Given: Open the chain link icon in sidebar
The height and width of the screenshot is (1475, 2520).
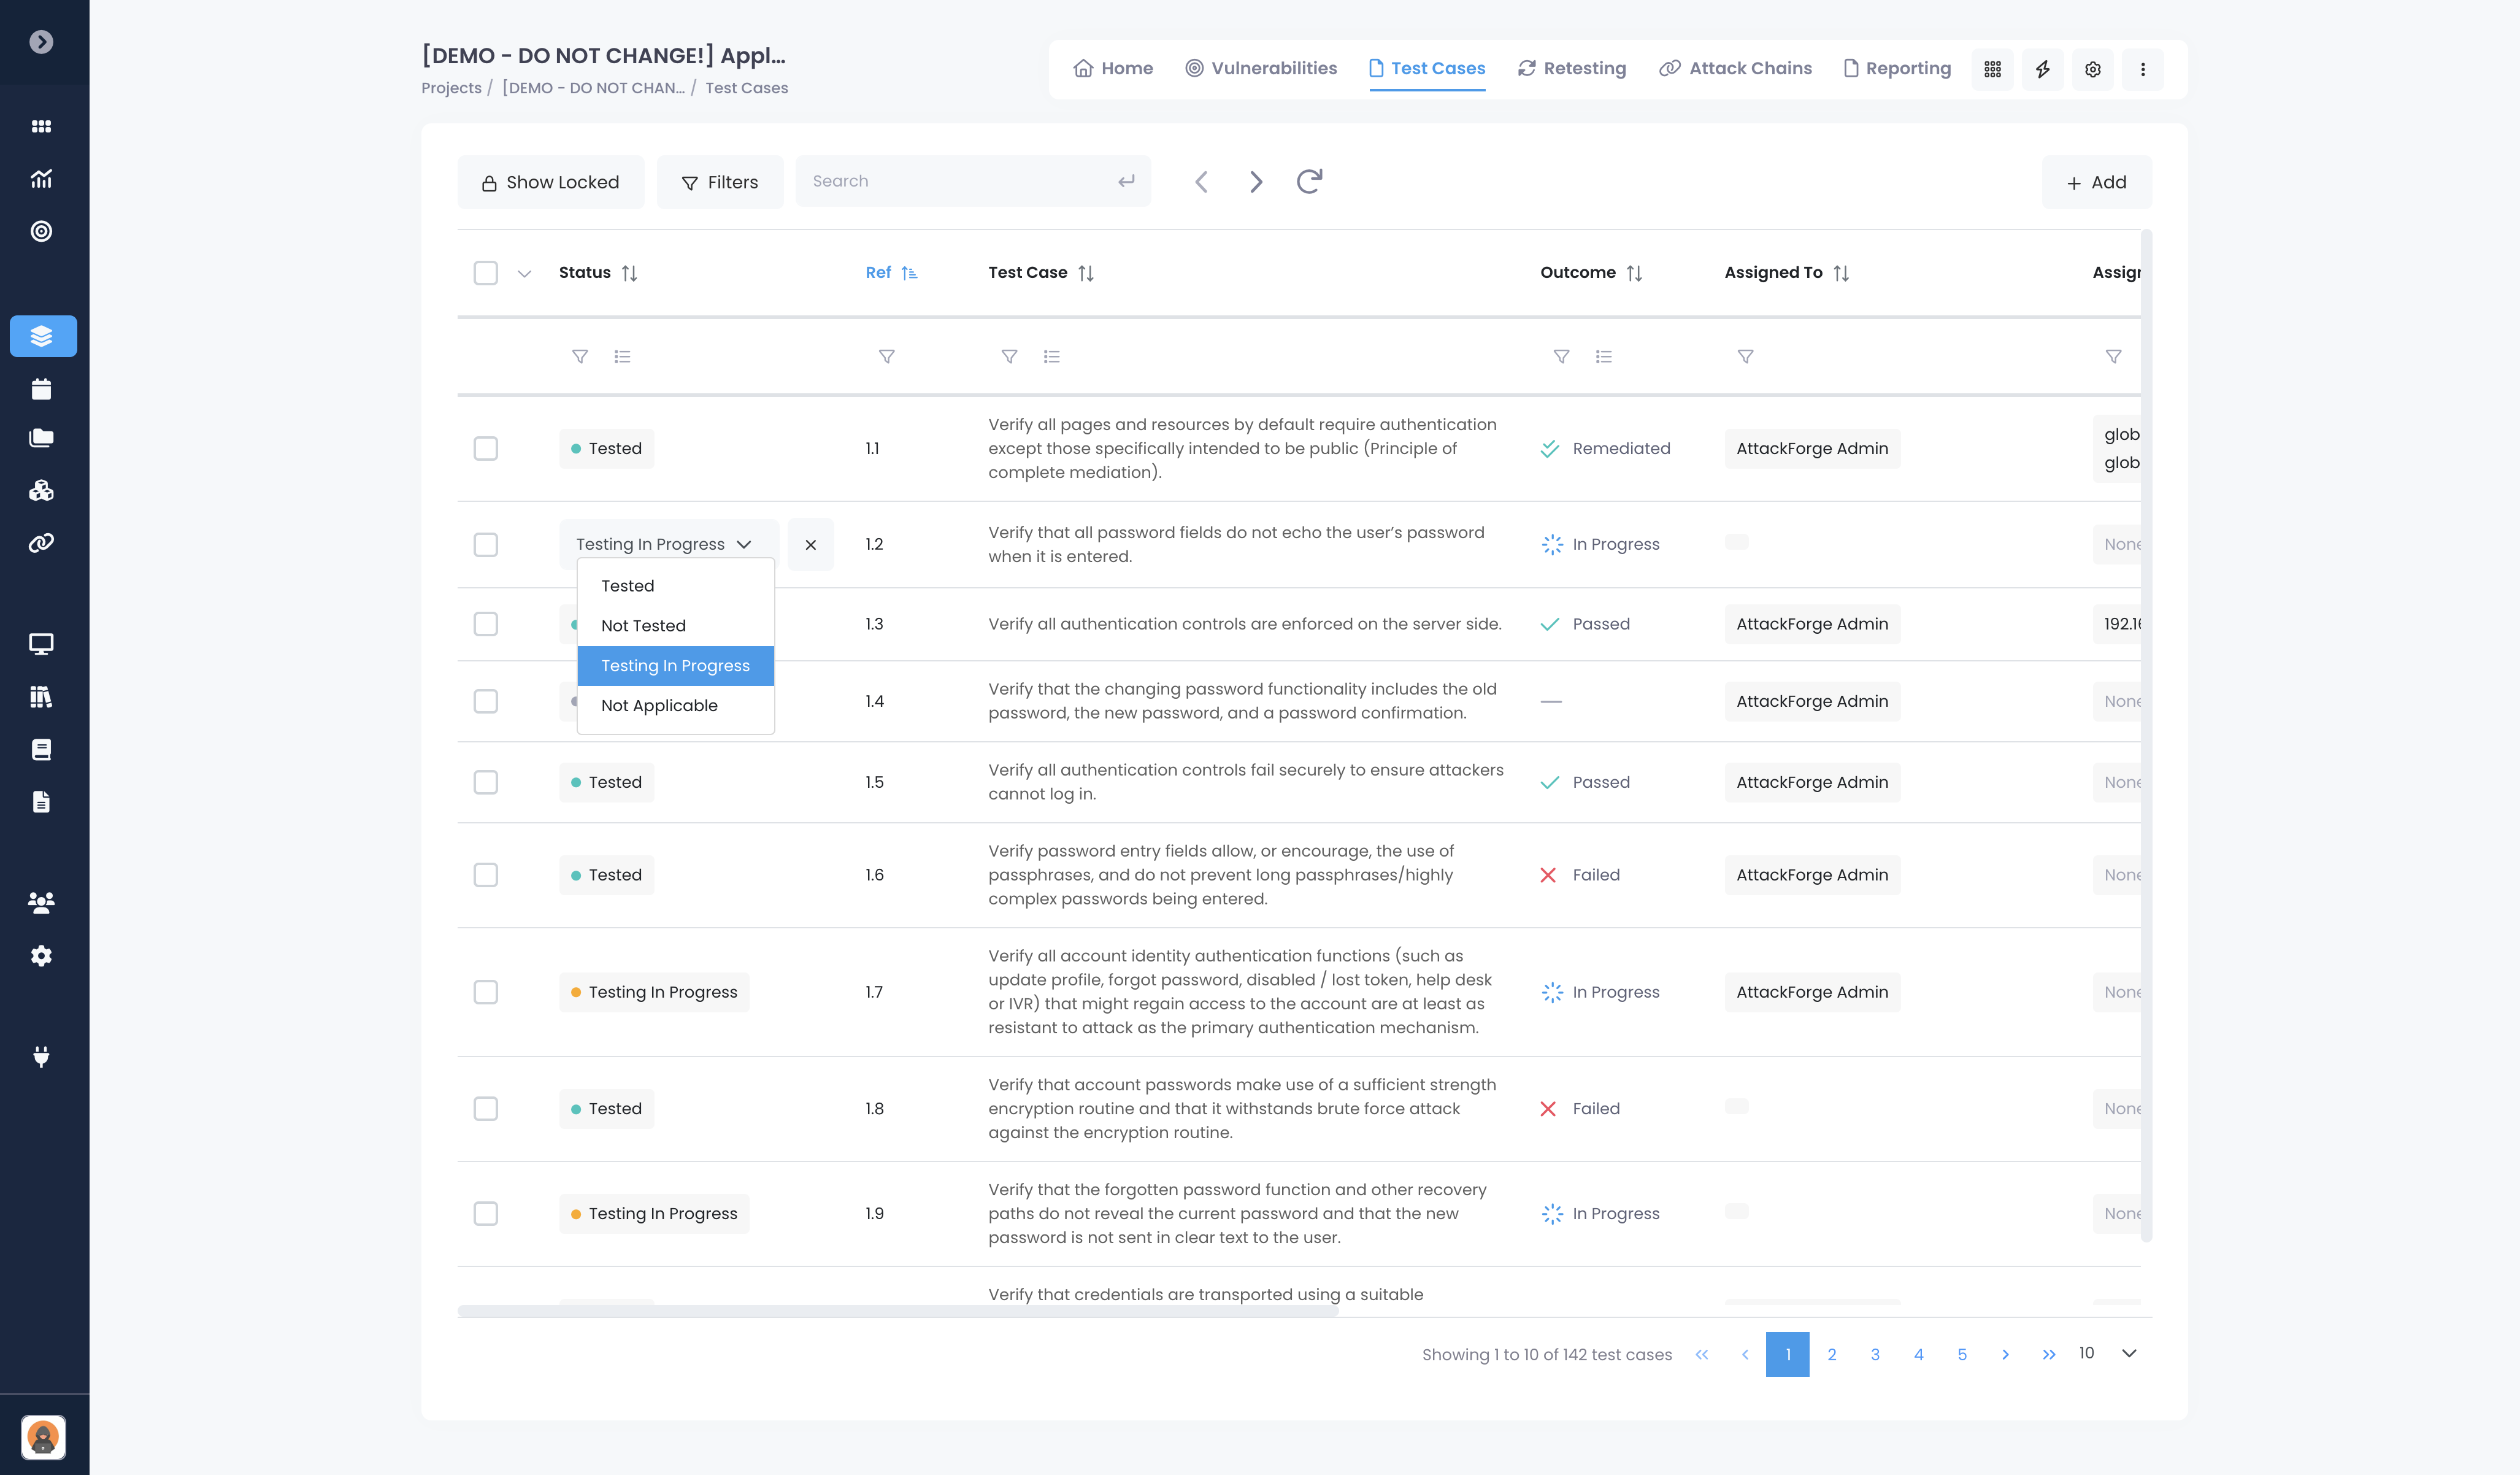Looking at the screenshot, I should [x=41, y=543].
